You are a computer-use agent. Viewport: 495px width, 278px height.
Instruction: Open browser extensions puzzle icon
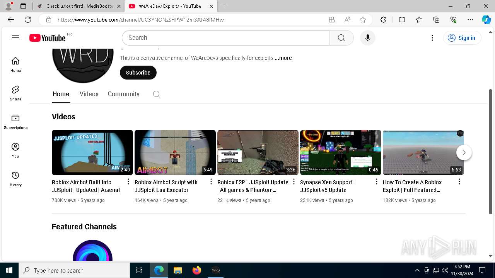pyautogui.click(x=383, y=20)
